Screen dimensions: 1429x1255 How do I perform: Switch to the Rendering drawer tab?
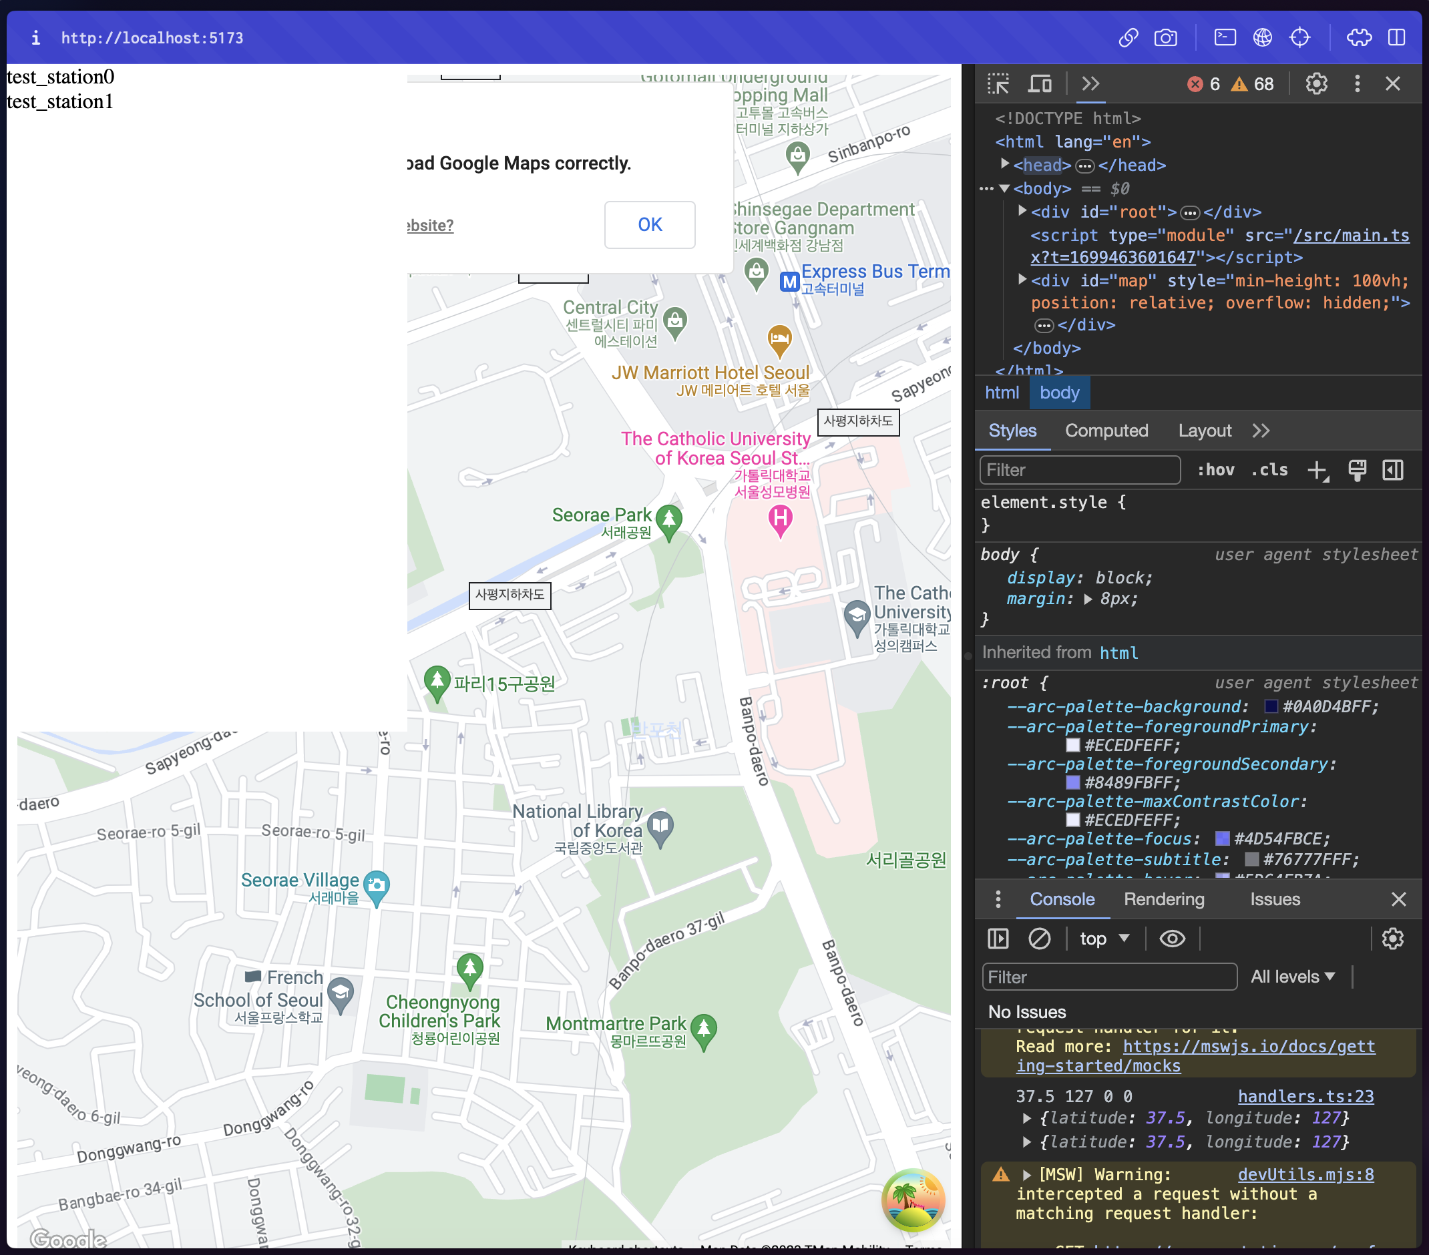1163,899
